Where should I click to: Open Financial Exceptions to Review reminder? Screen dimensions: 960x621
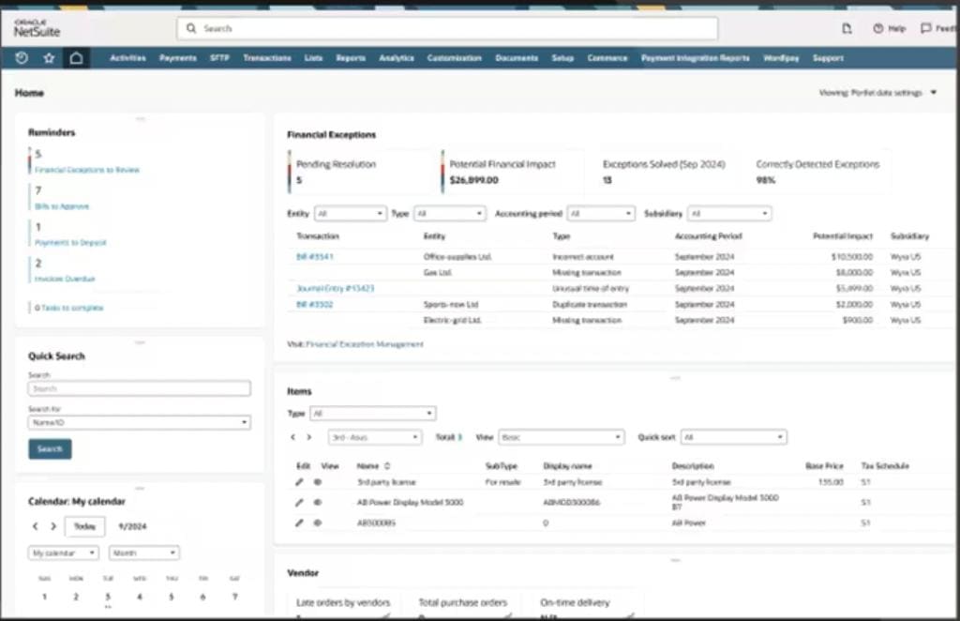point(87,170)
